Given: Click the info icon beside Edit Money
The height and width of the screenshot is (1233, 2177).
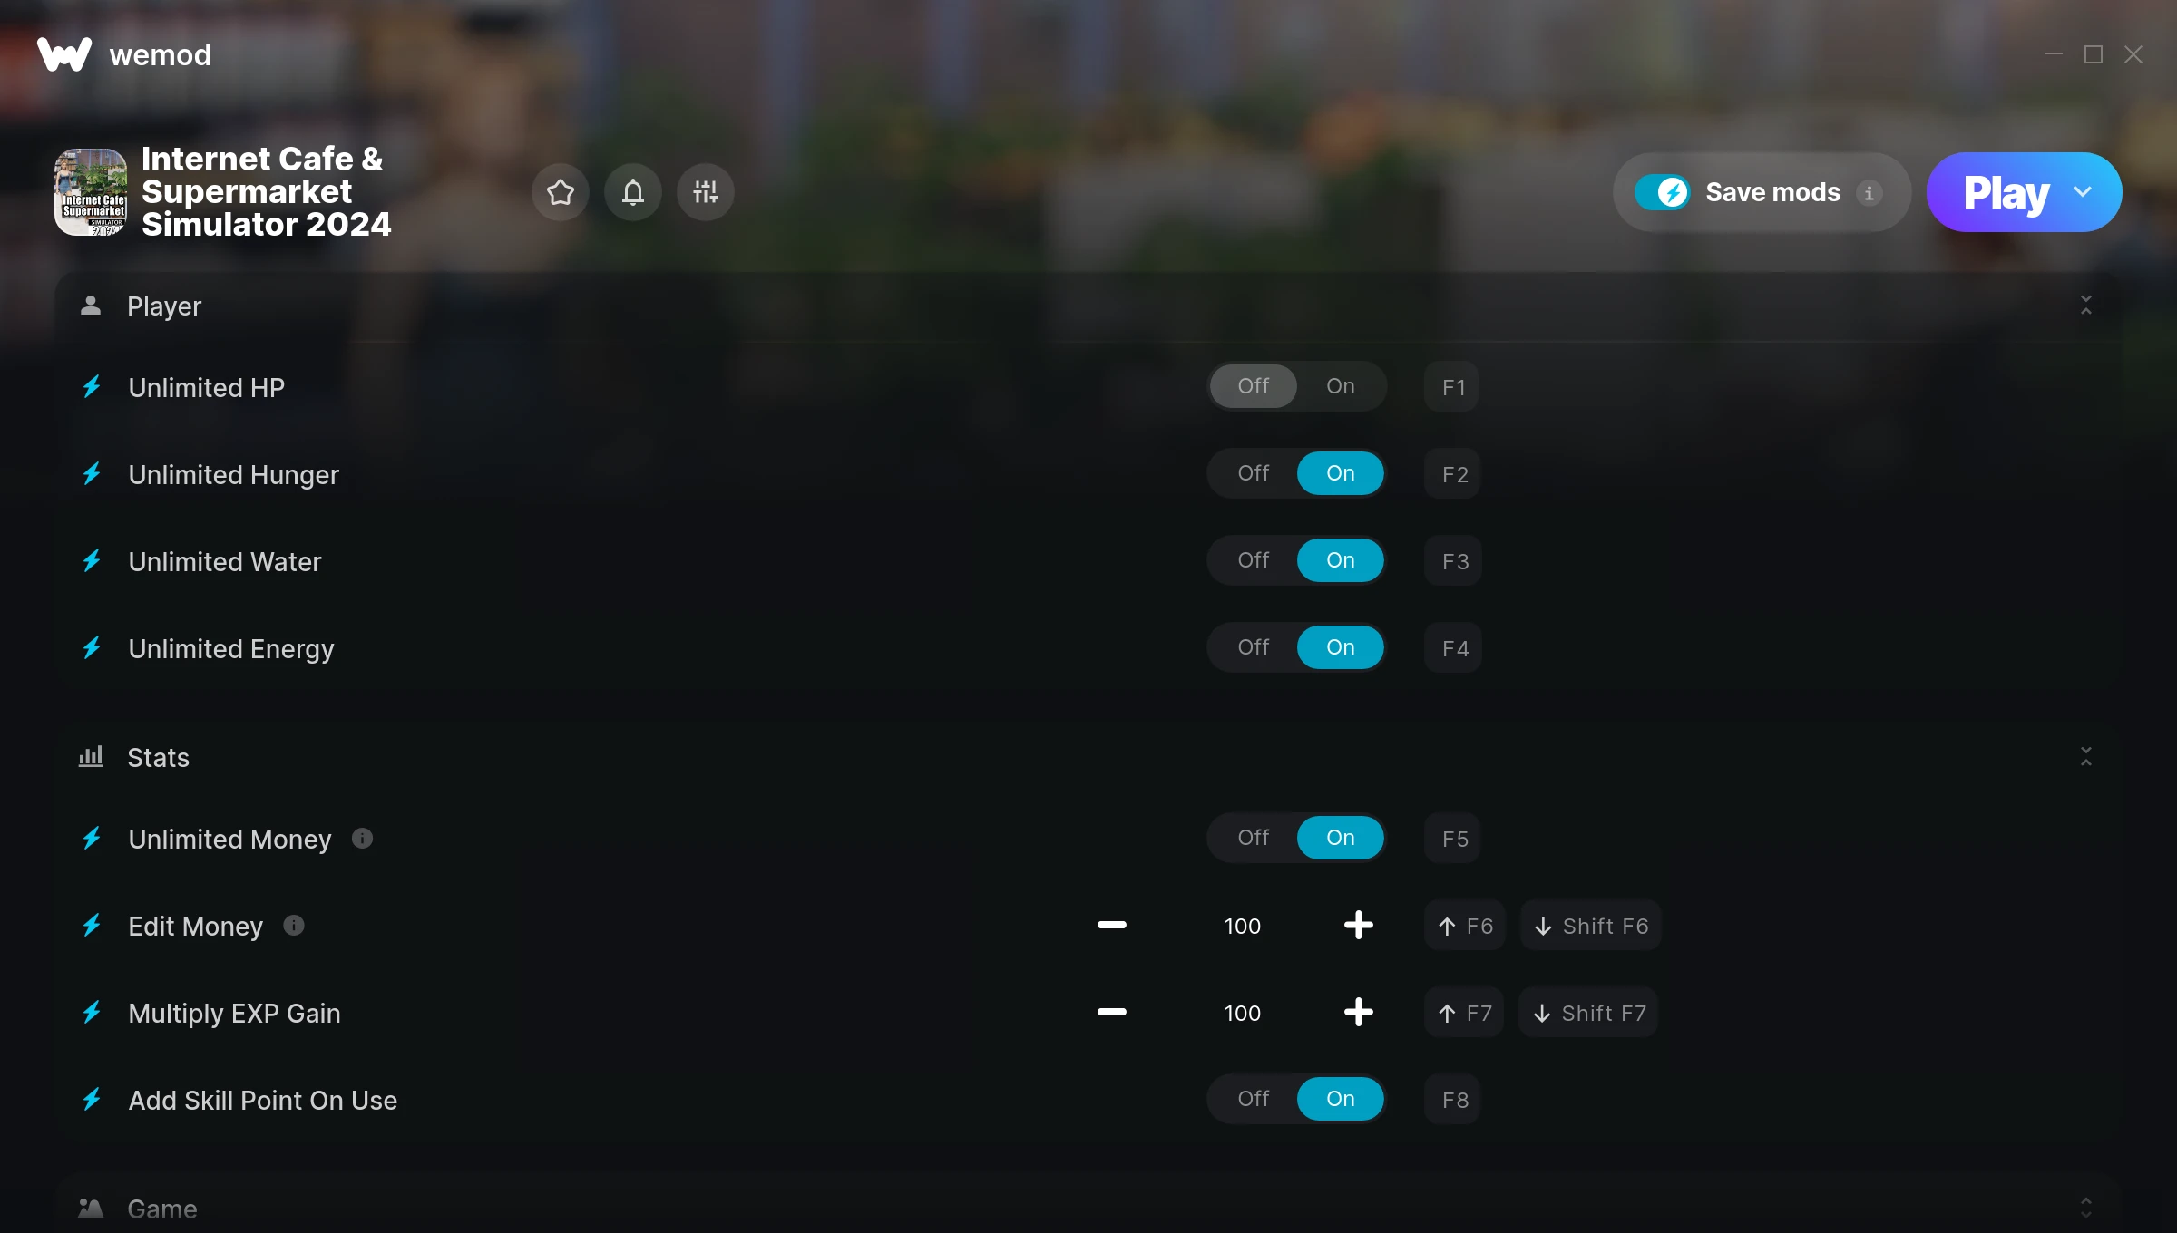Looking at the screenshot, I should (293, 926).
